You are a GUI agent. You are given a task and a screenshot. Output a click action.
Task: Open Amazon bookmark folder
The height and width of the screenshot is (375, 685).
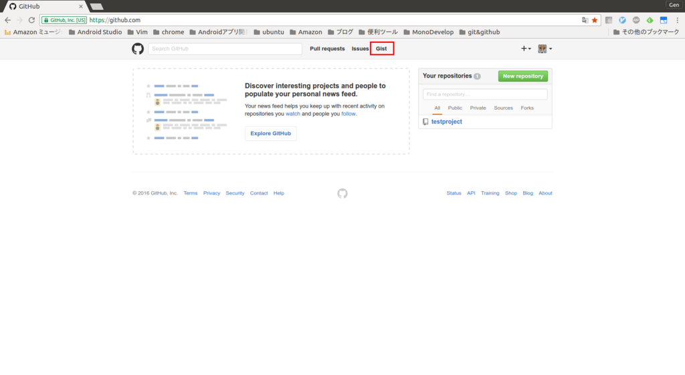306,32
